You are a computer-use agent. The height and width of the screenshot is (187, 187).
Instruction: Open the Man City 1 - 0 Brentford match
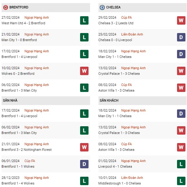coord(19,40)
